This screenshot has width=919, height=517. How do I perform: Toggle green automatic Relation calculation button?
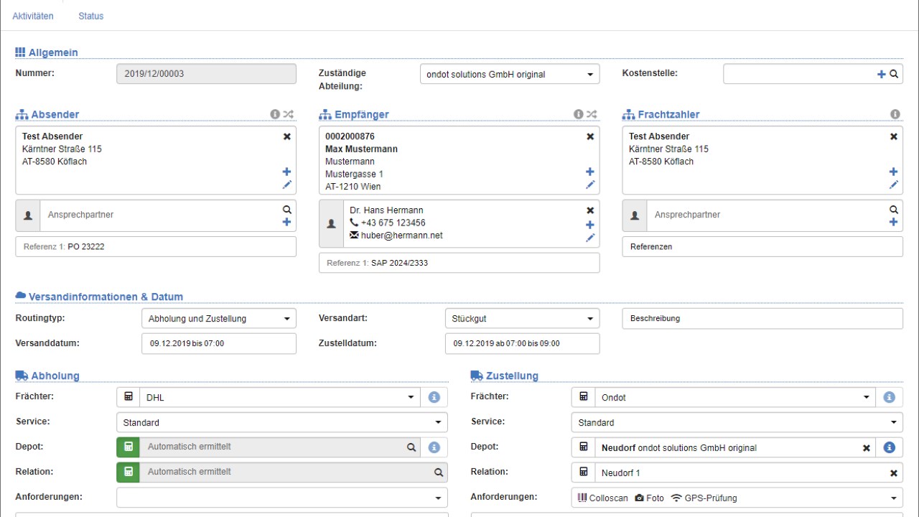click(x=129, y=472)
